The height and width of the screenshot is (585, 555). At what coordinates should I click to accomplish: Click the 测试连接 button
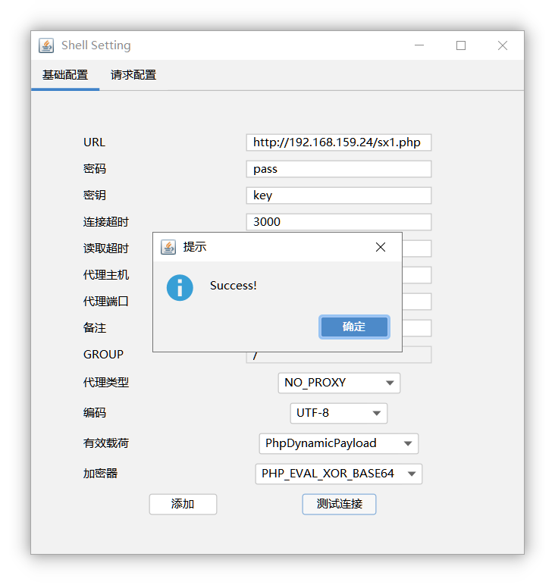pos(339,504)
